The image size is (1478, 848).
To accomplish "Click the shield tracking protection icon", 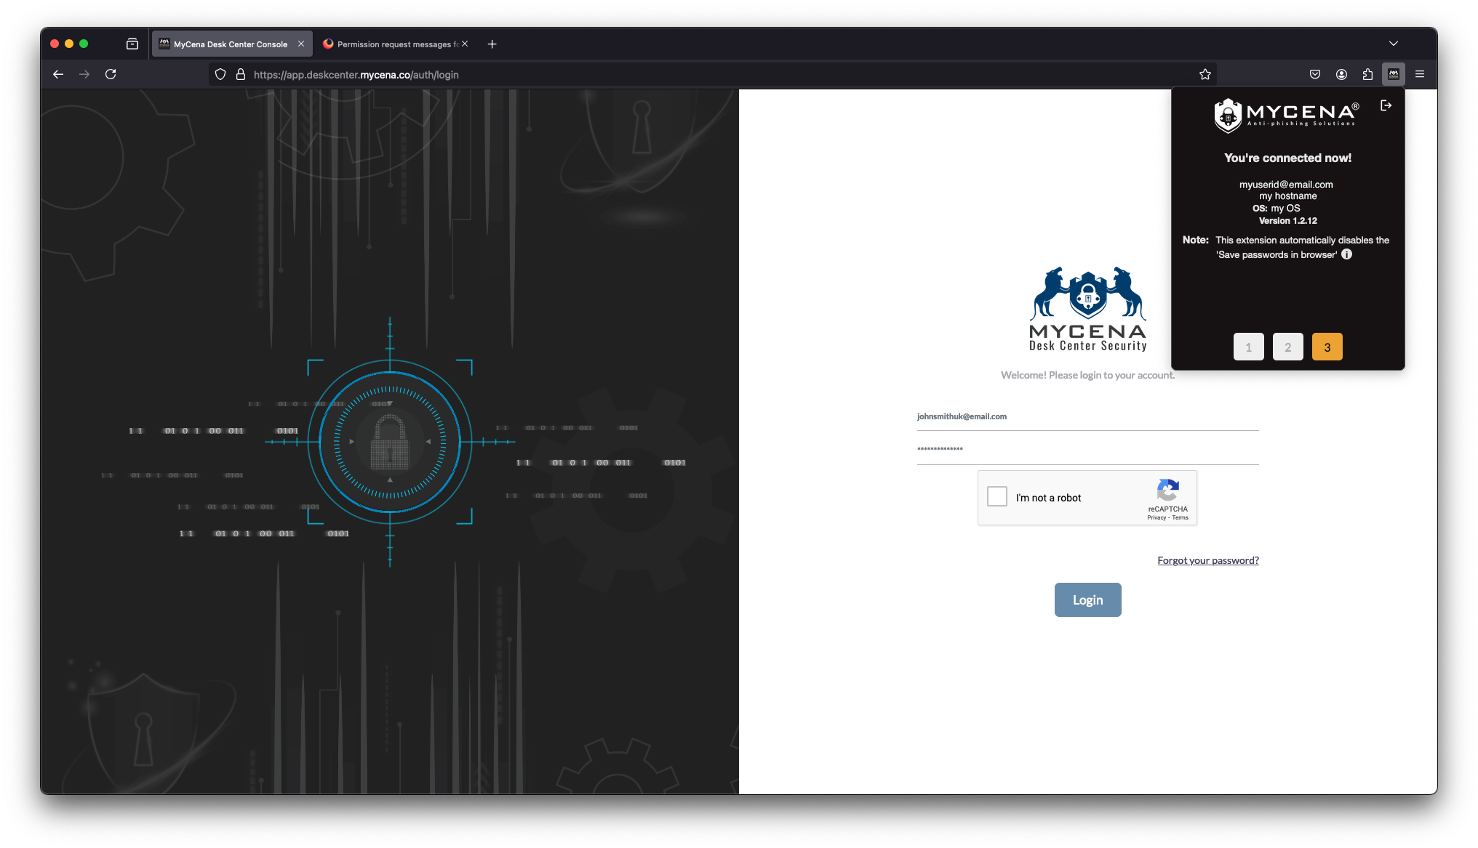I will [220, 74].
